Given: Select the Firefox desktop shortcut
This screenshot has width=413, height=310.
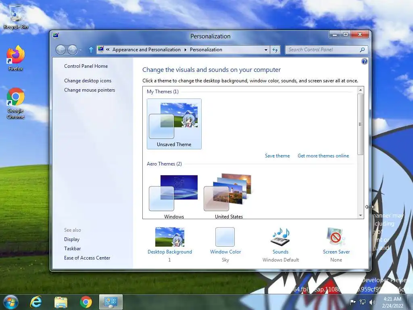Looking at the screenshot, I should [16, 58].
